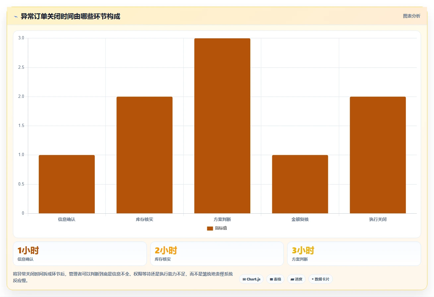Image resolution: width=434 pixels, height=297 pixels.
Task: Open the 3小时 方案判断 data card
Action: pyautogui.click(x=354, y=254)
